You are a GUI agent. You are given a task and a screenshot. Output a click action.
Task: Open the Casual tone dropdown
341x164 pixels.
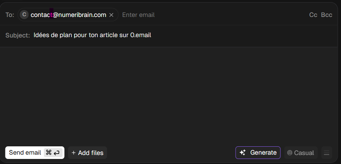point(301,153)
